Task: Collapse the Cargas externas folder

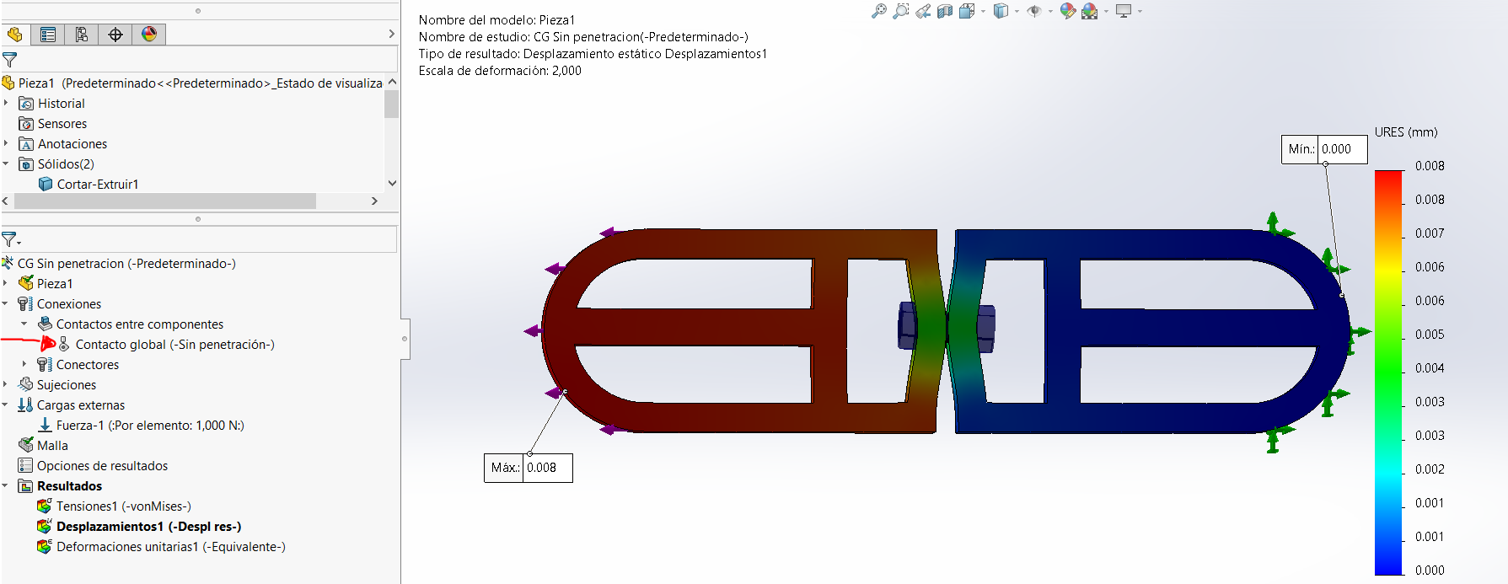Action: point(6,405)
